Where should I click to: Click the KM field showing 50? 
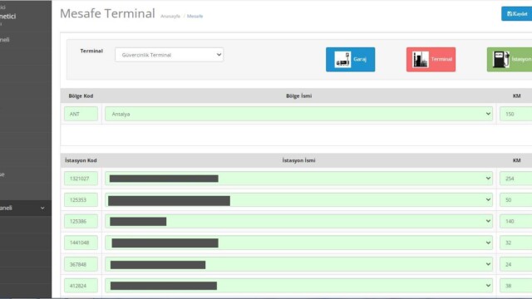coord(515,200)
